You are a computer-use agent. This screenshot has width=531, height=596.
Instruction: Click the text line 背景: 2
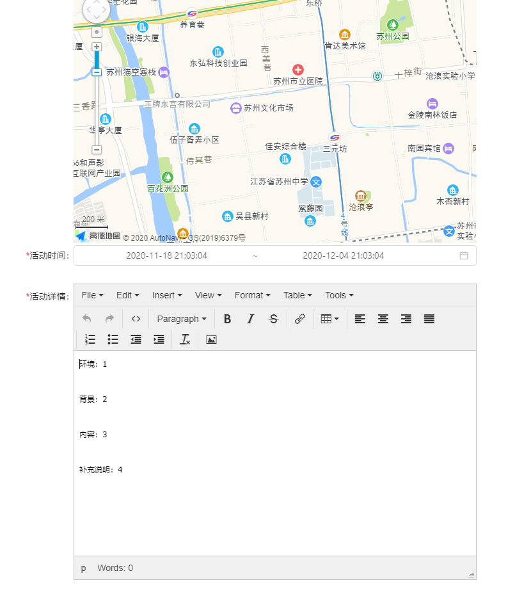pyautogui.click(x=93, y=399)
